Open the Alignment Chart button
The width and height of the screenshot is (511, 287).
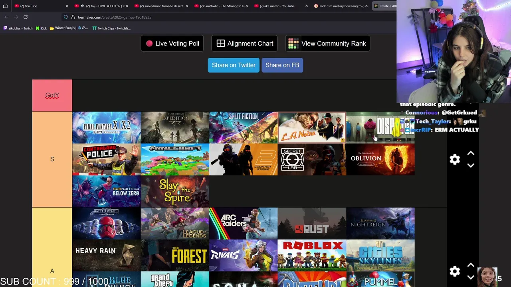click(245, 43)
